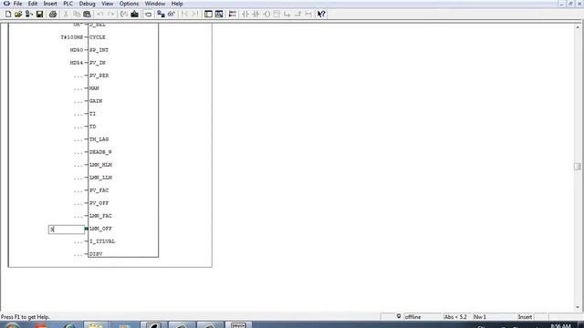Click the vertical scrollbar up arrow

(578, 27)
